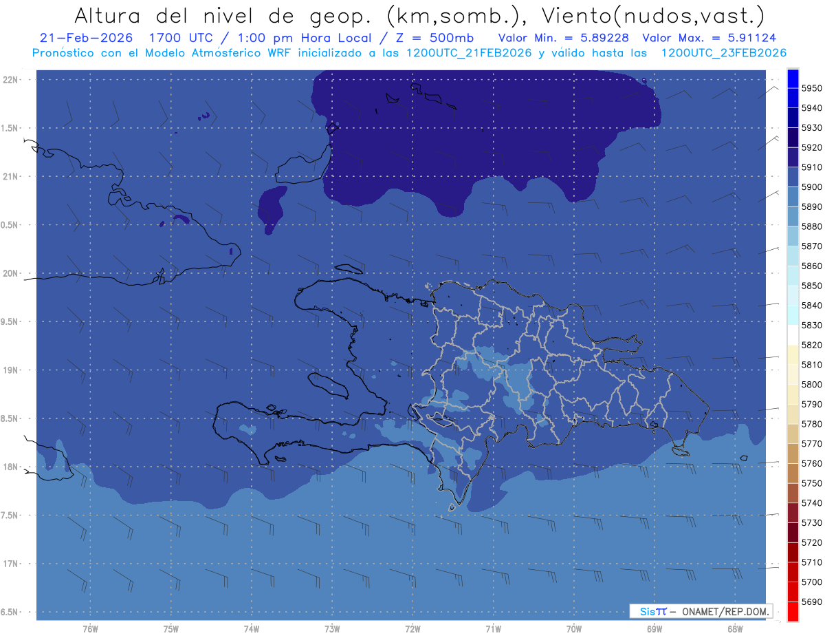Click the 74W longitude label
The width and height of the screenshot is (825, 638).
point(251,629)
